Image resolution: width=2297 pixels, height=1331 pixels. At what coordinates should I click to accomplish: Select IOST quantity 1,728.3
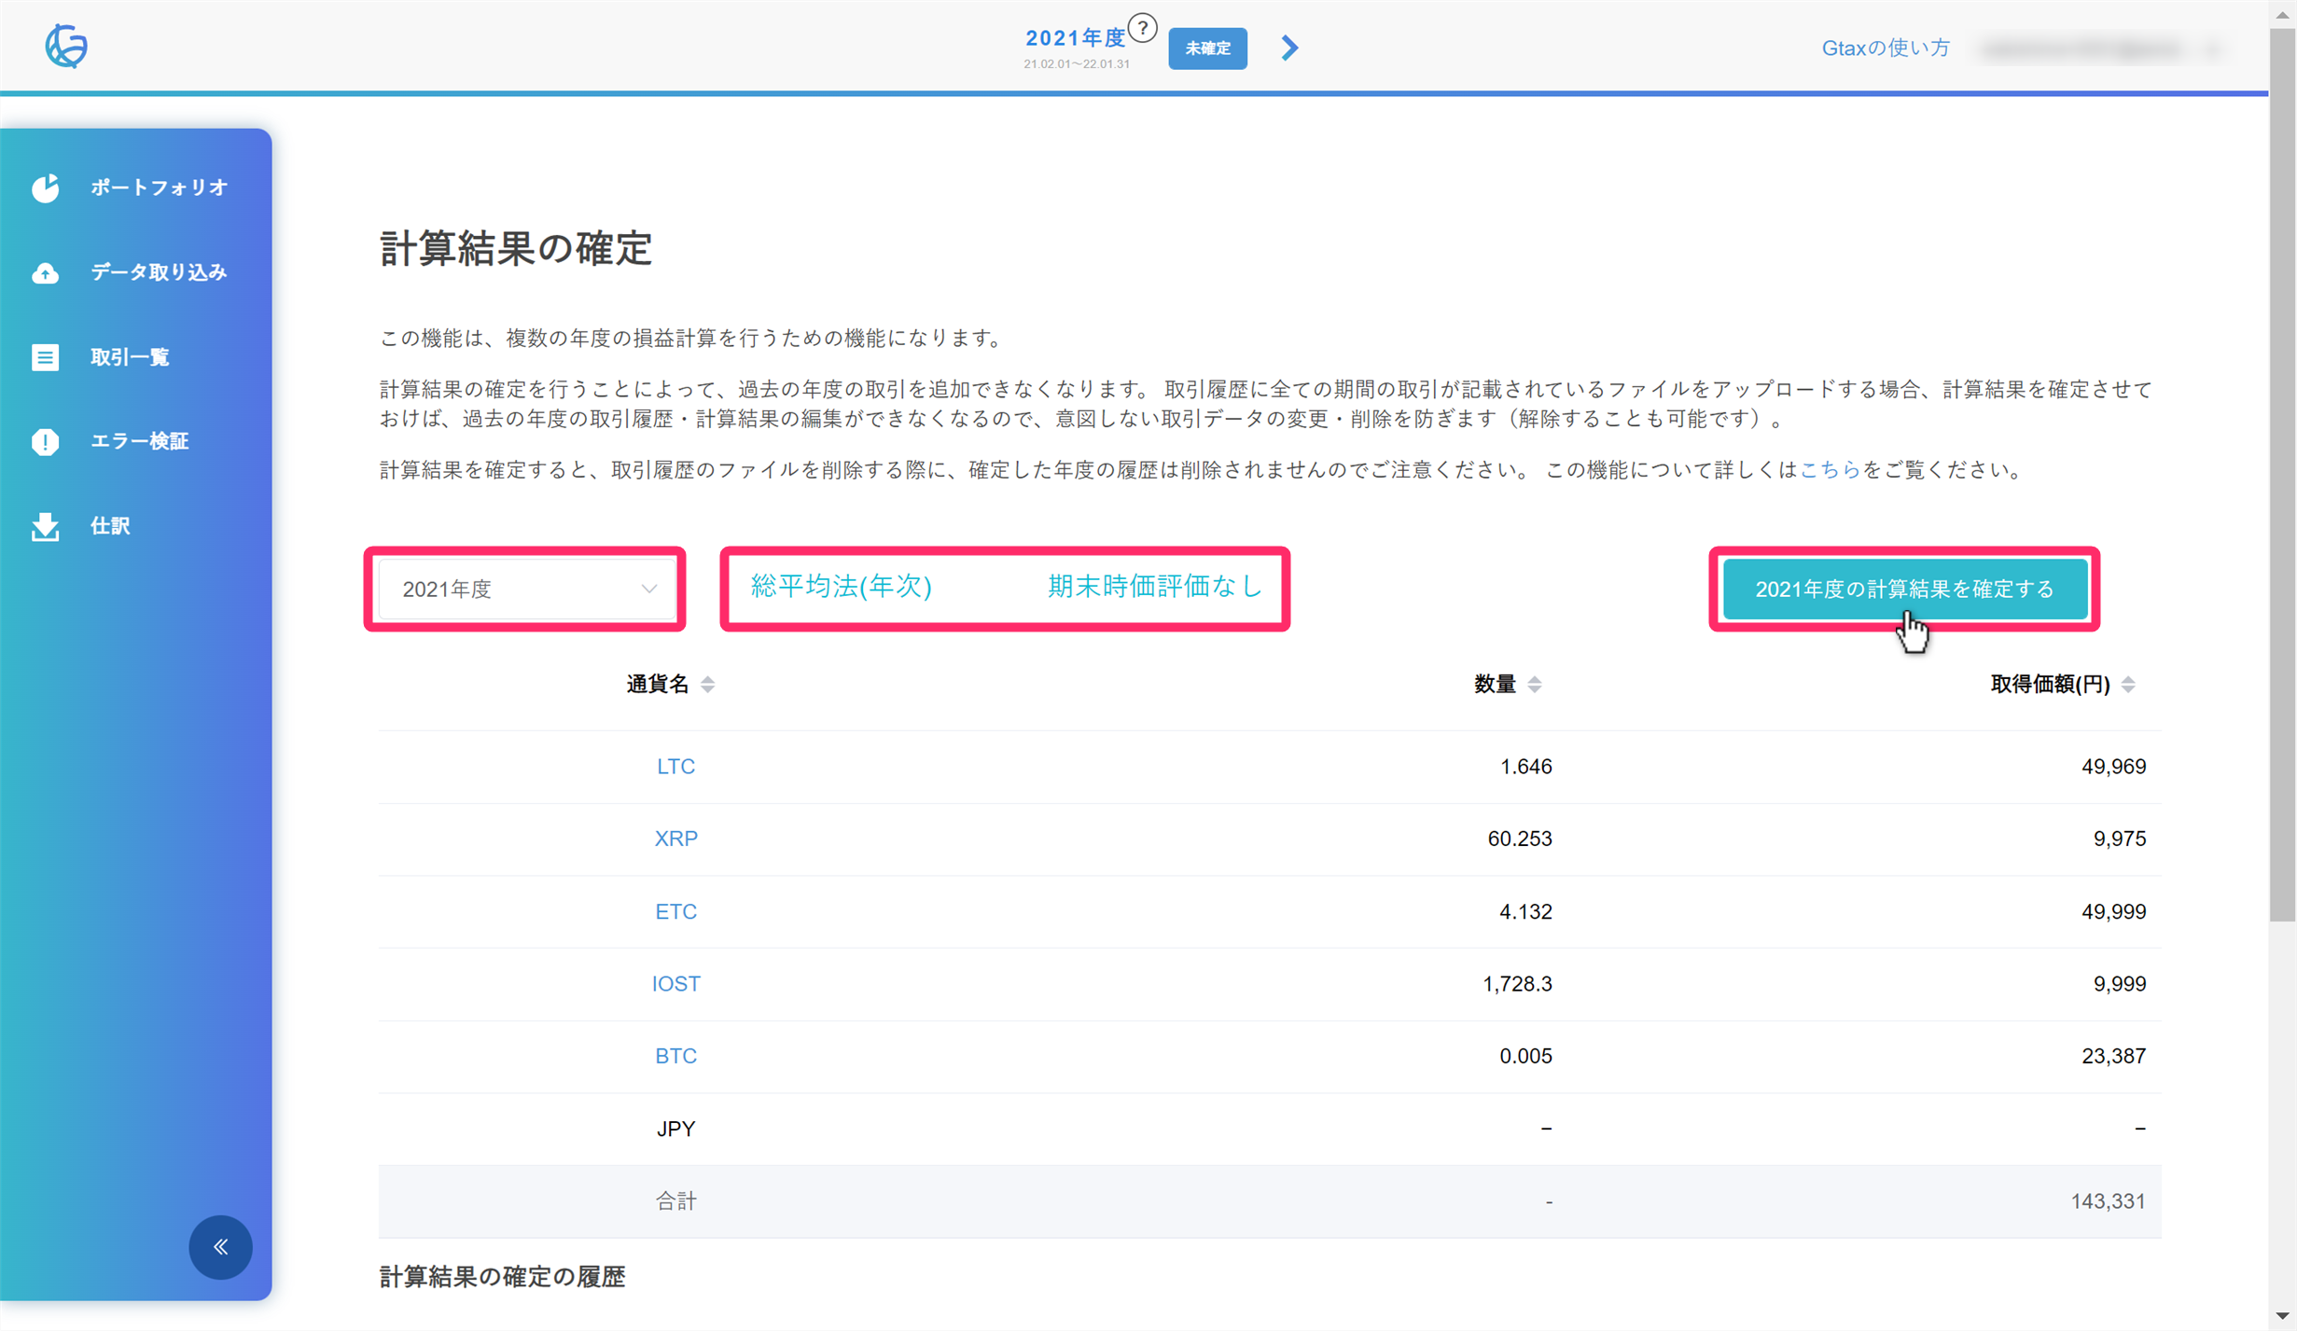1517,984
